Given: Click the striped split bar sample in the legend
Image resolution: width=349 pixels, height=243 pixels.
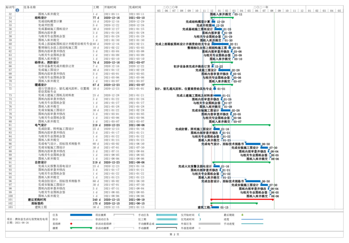Looking at the screenshot, I should pos(81,219).
